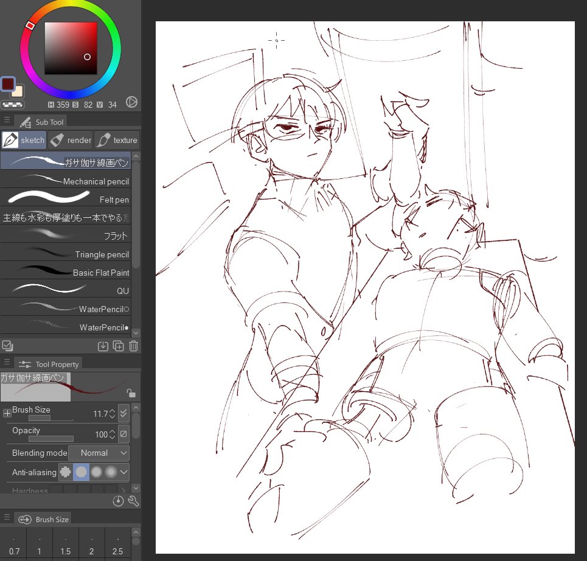Click the color wheel switch arrow icon
This screenshot has height=561, width=587.
(131, 102)
